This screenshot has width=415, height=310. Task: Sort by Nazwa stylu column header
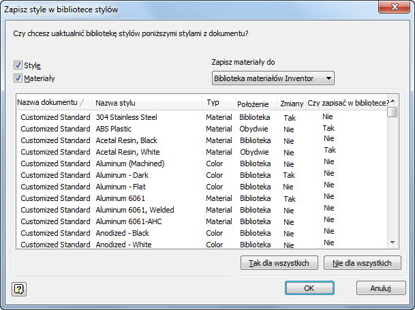(x=115, y=103)
